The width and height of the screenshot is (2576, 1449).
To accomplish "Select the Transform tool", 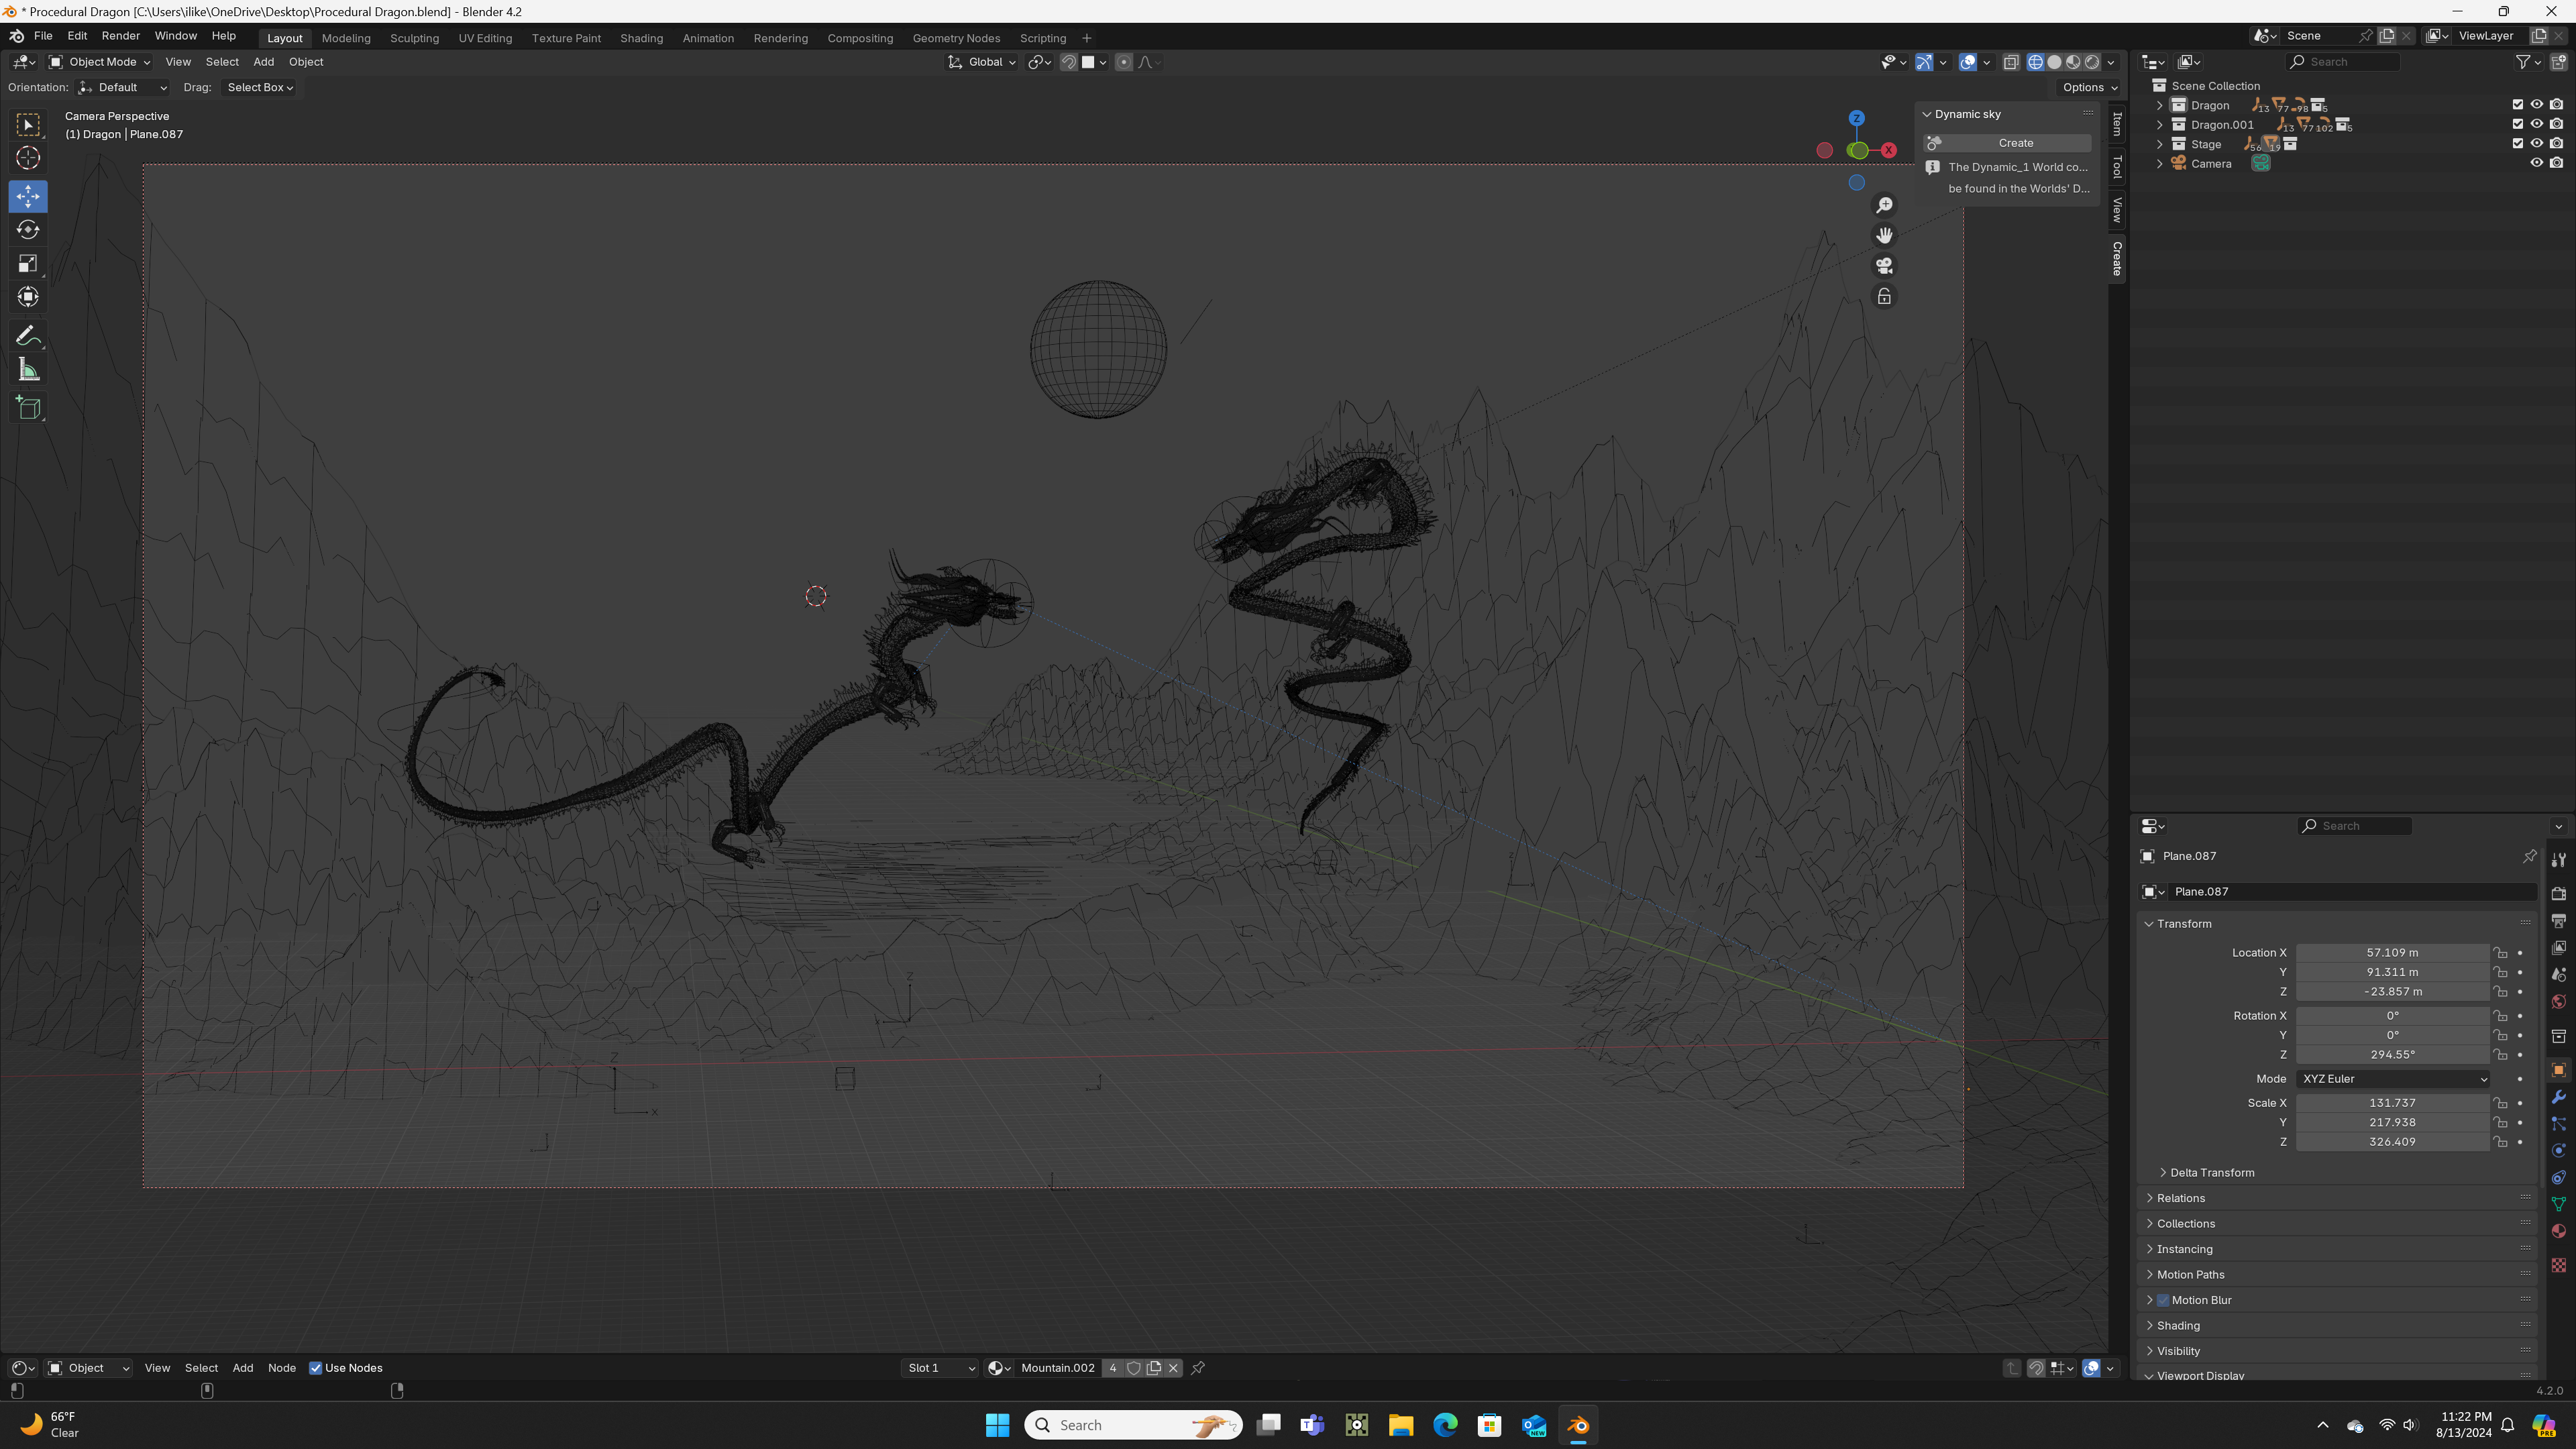I will [28, 297].
